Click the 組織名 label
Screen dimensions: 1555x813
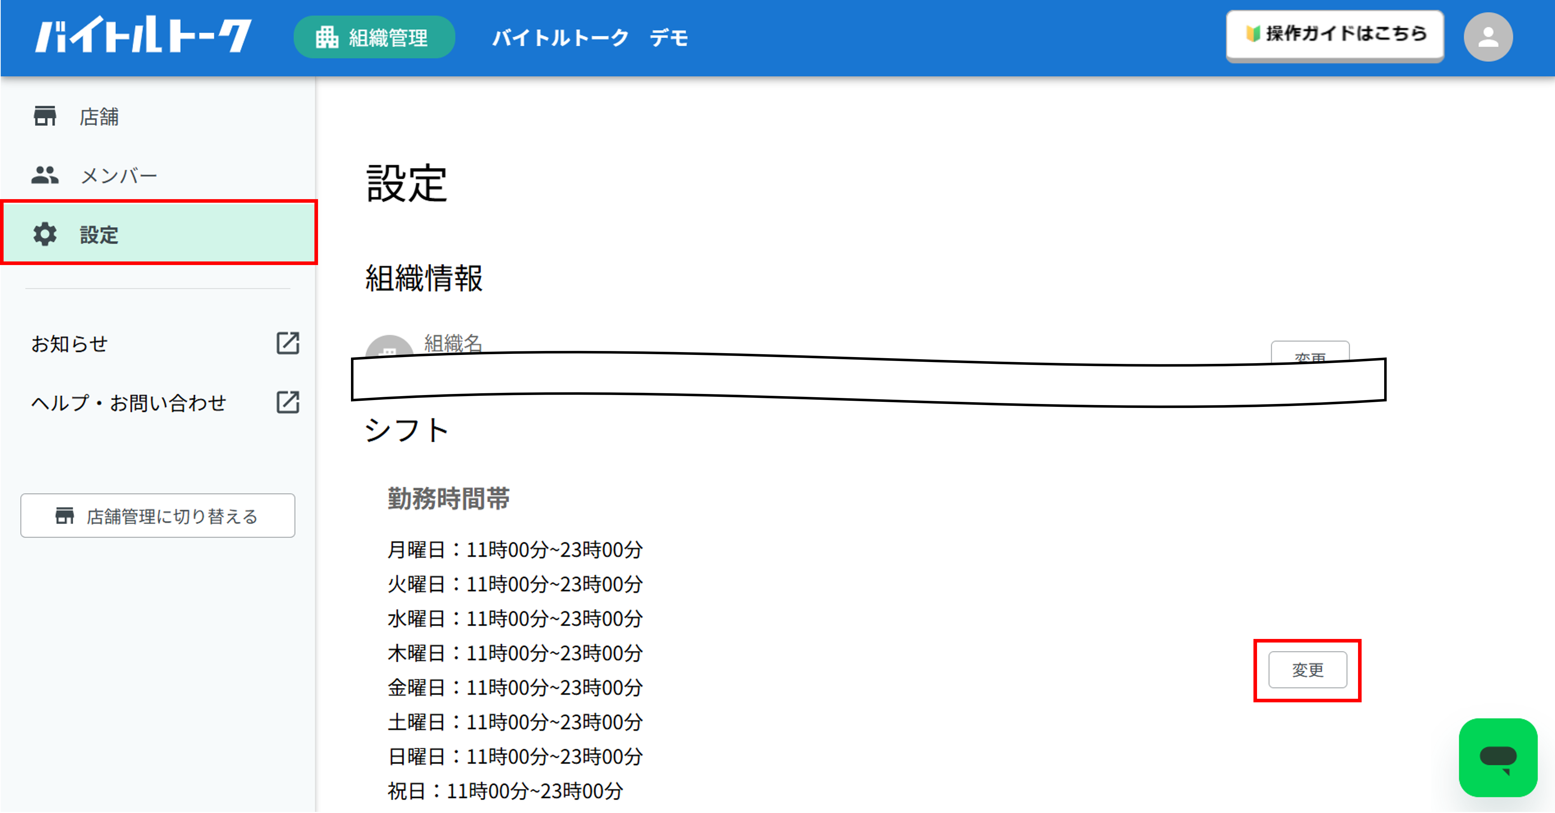point(453,343)
